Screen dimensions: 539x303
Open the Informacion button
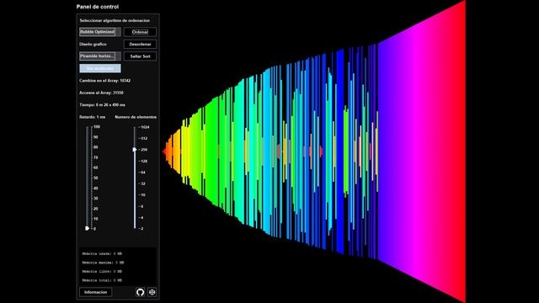click(95, 292)
